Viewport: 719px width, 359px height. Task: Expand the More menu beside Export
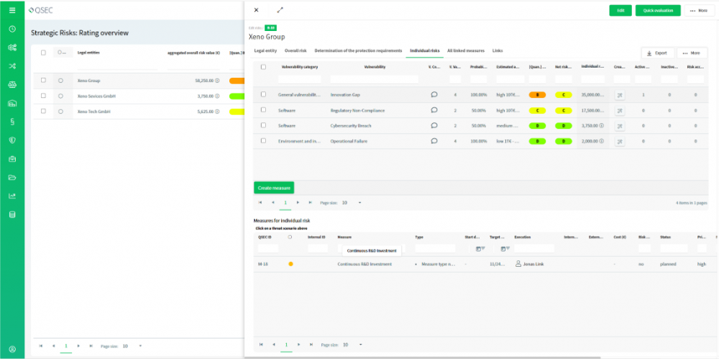[692, 53]
